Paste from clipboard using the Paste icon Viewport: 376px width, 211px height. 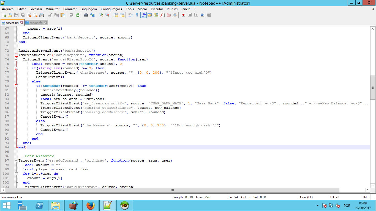[63, 15]
